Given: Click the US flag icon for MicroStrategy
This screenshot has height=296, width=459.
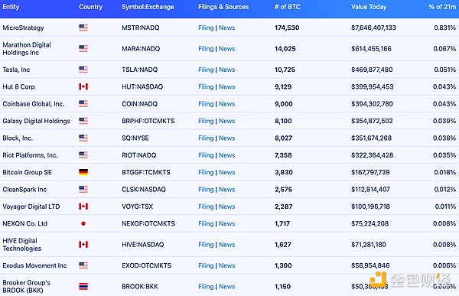Looking at the screenshot, I should 83,28.
